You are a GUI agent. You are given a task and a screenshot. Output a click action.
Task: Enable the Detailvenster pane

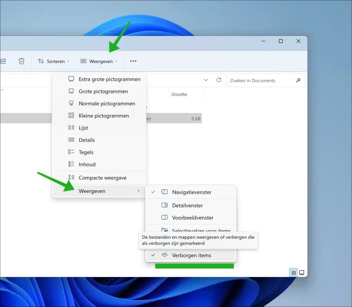(191, 205)
